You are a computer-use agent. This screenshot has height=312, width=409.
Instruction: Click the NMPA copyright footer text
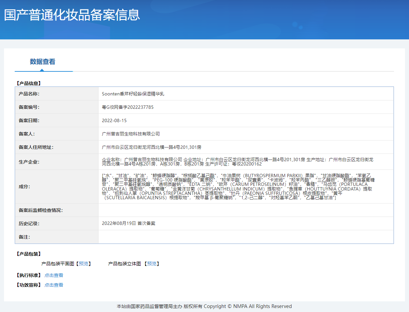coord(204,306)
